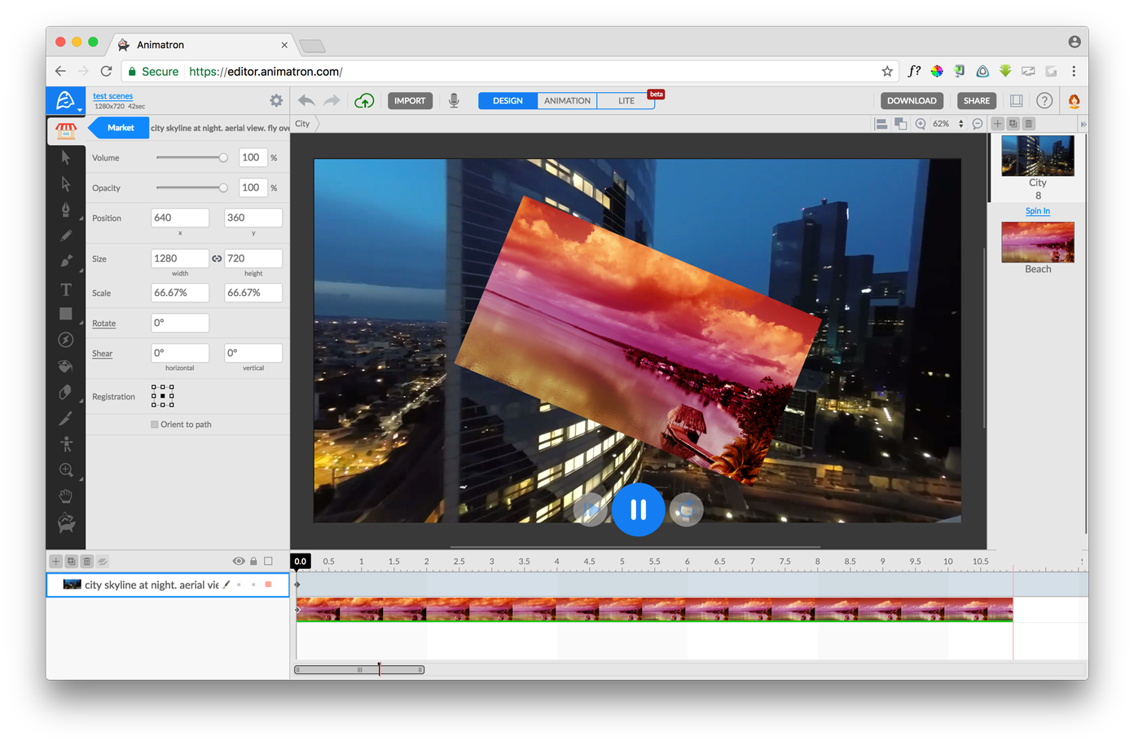Click the undo arrow icon

(306, 100)
